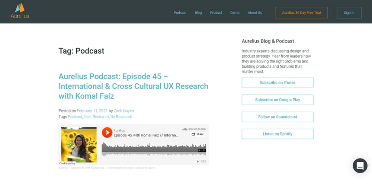
Task: Go to the Blog nav item
Action: click(198, 13)
